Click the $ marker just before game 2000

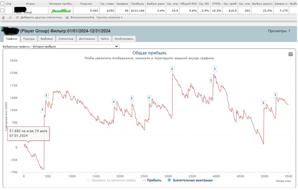114,102
